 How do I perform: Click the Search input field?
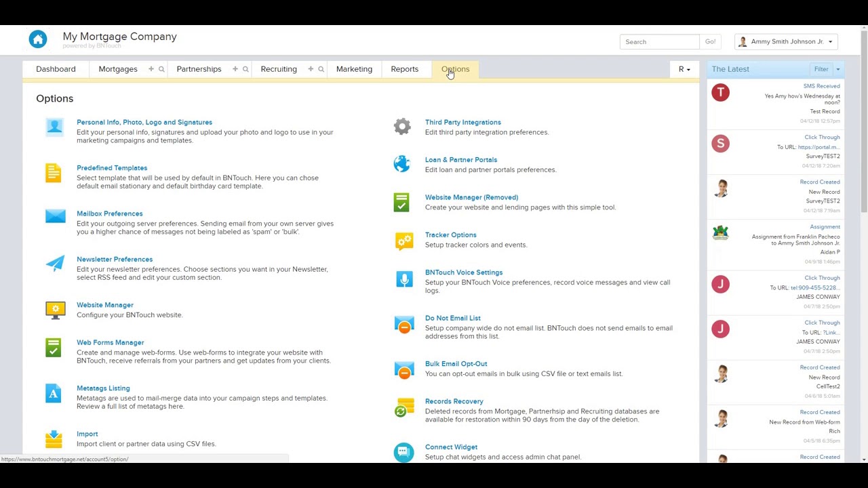(660, 42)
